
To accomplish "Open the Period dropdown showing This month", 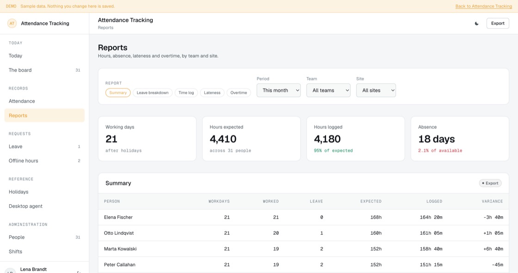I will 278,91.
